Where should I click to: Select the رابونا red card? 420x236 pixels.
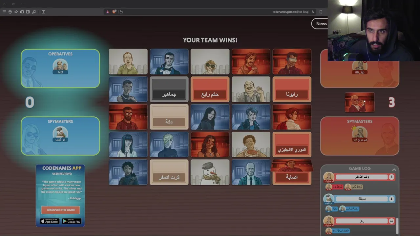tap(292, 89)
